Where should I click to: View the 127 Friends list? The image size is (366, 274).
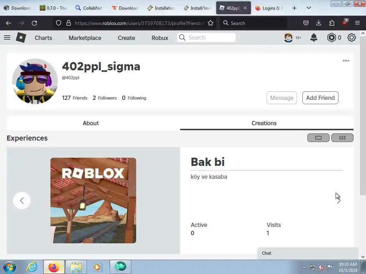[x=74, y=98]
